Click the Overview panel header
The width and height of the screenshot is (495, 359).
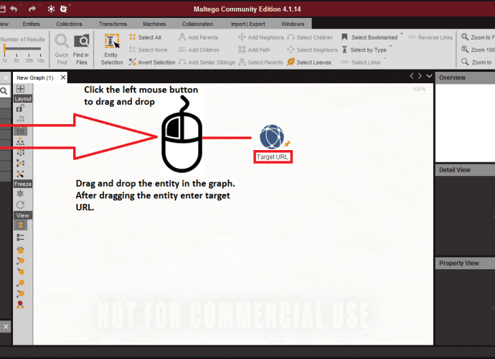coord(465,78)
